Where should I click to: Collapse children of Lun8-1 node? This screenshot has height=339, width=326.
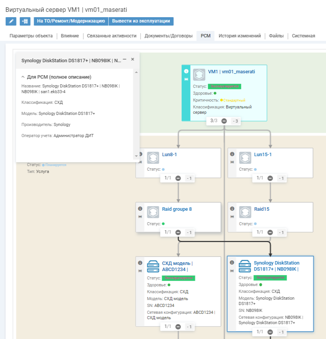coord(178,178)
